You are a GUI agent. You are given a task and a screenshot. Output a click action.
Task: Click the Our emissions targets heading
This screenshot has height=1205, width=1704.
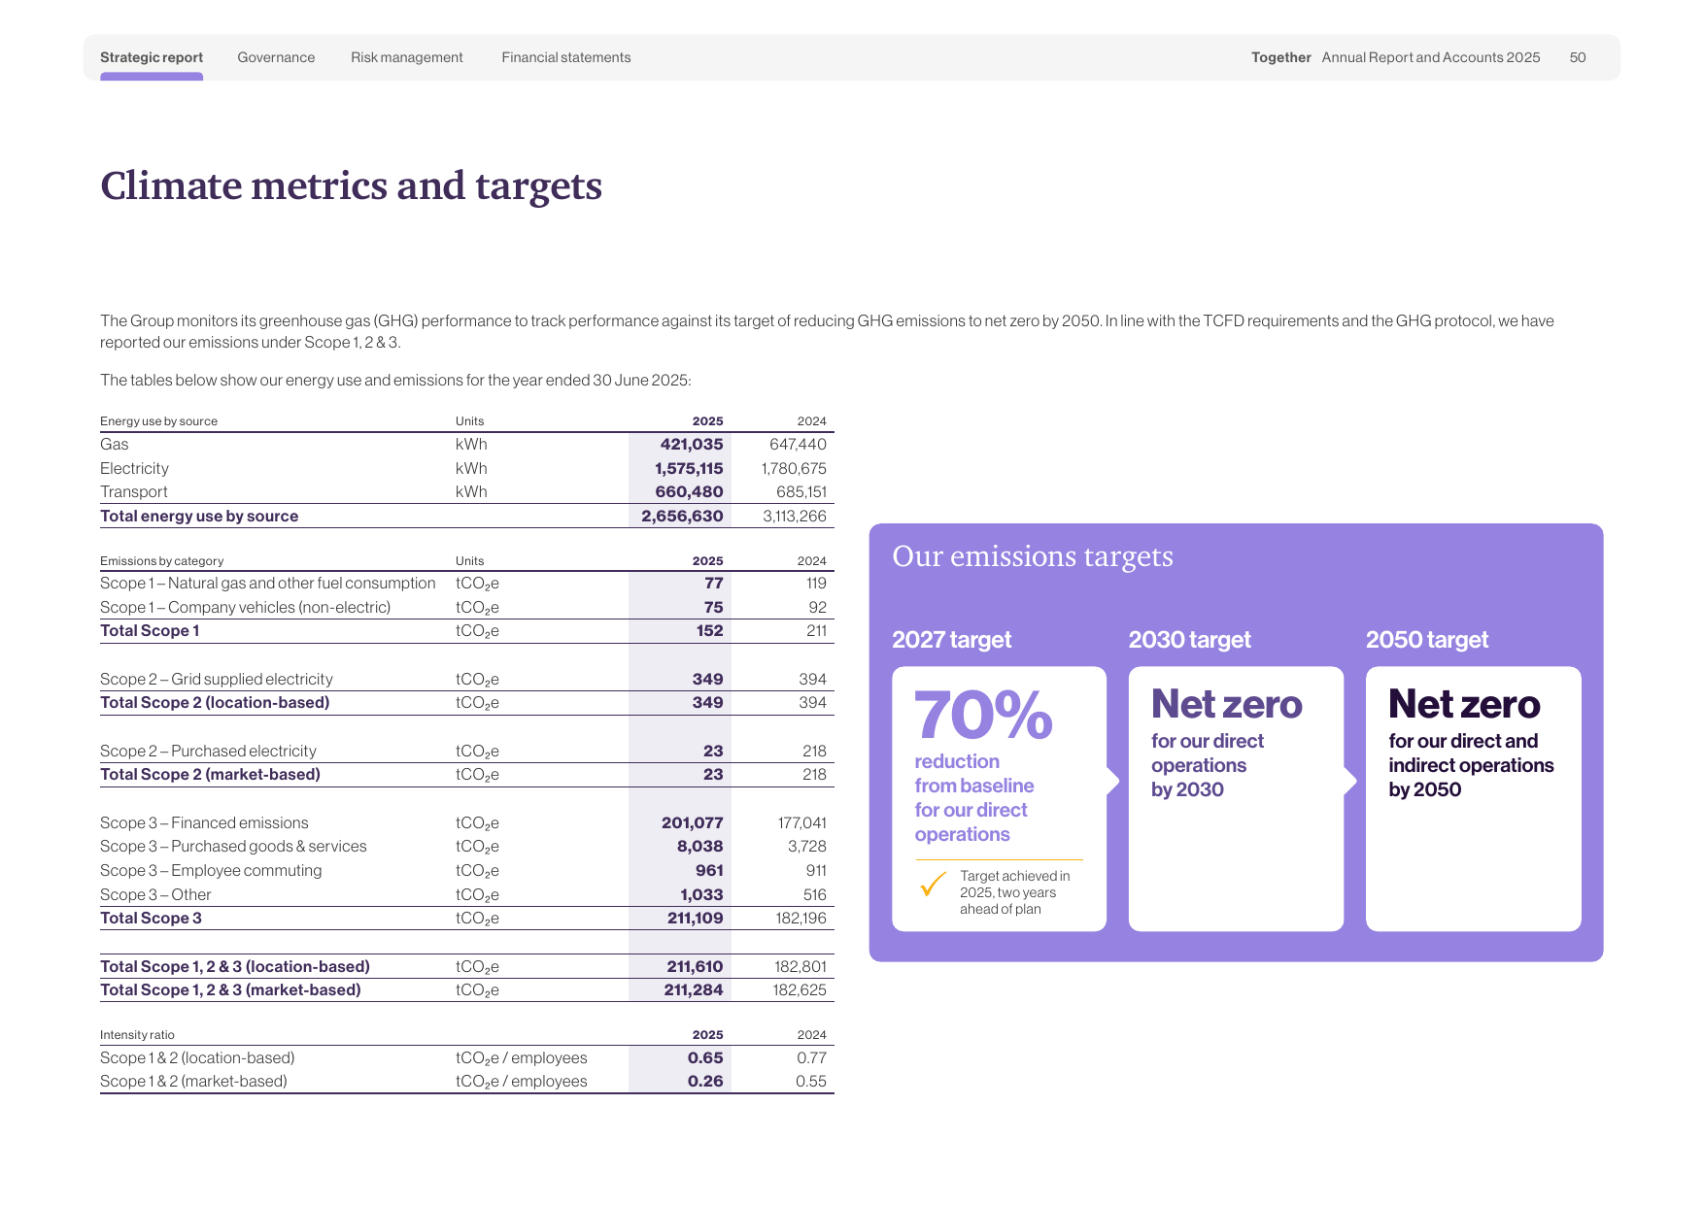pos(1033,556)
